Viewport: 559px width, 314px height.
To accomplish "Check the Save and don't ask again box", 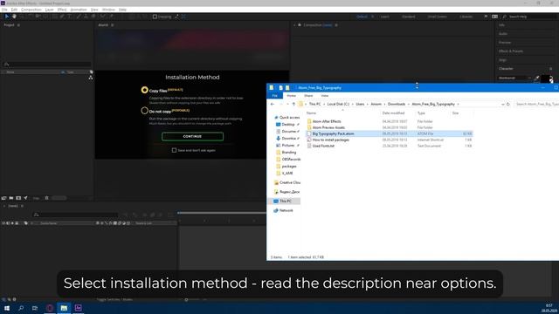I will (x=174, y=150).
